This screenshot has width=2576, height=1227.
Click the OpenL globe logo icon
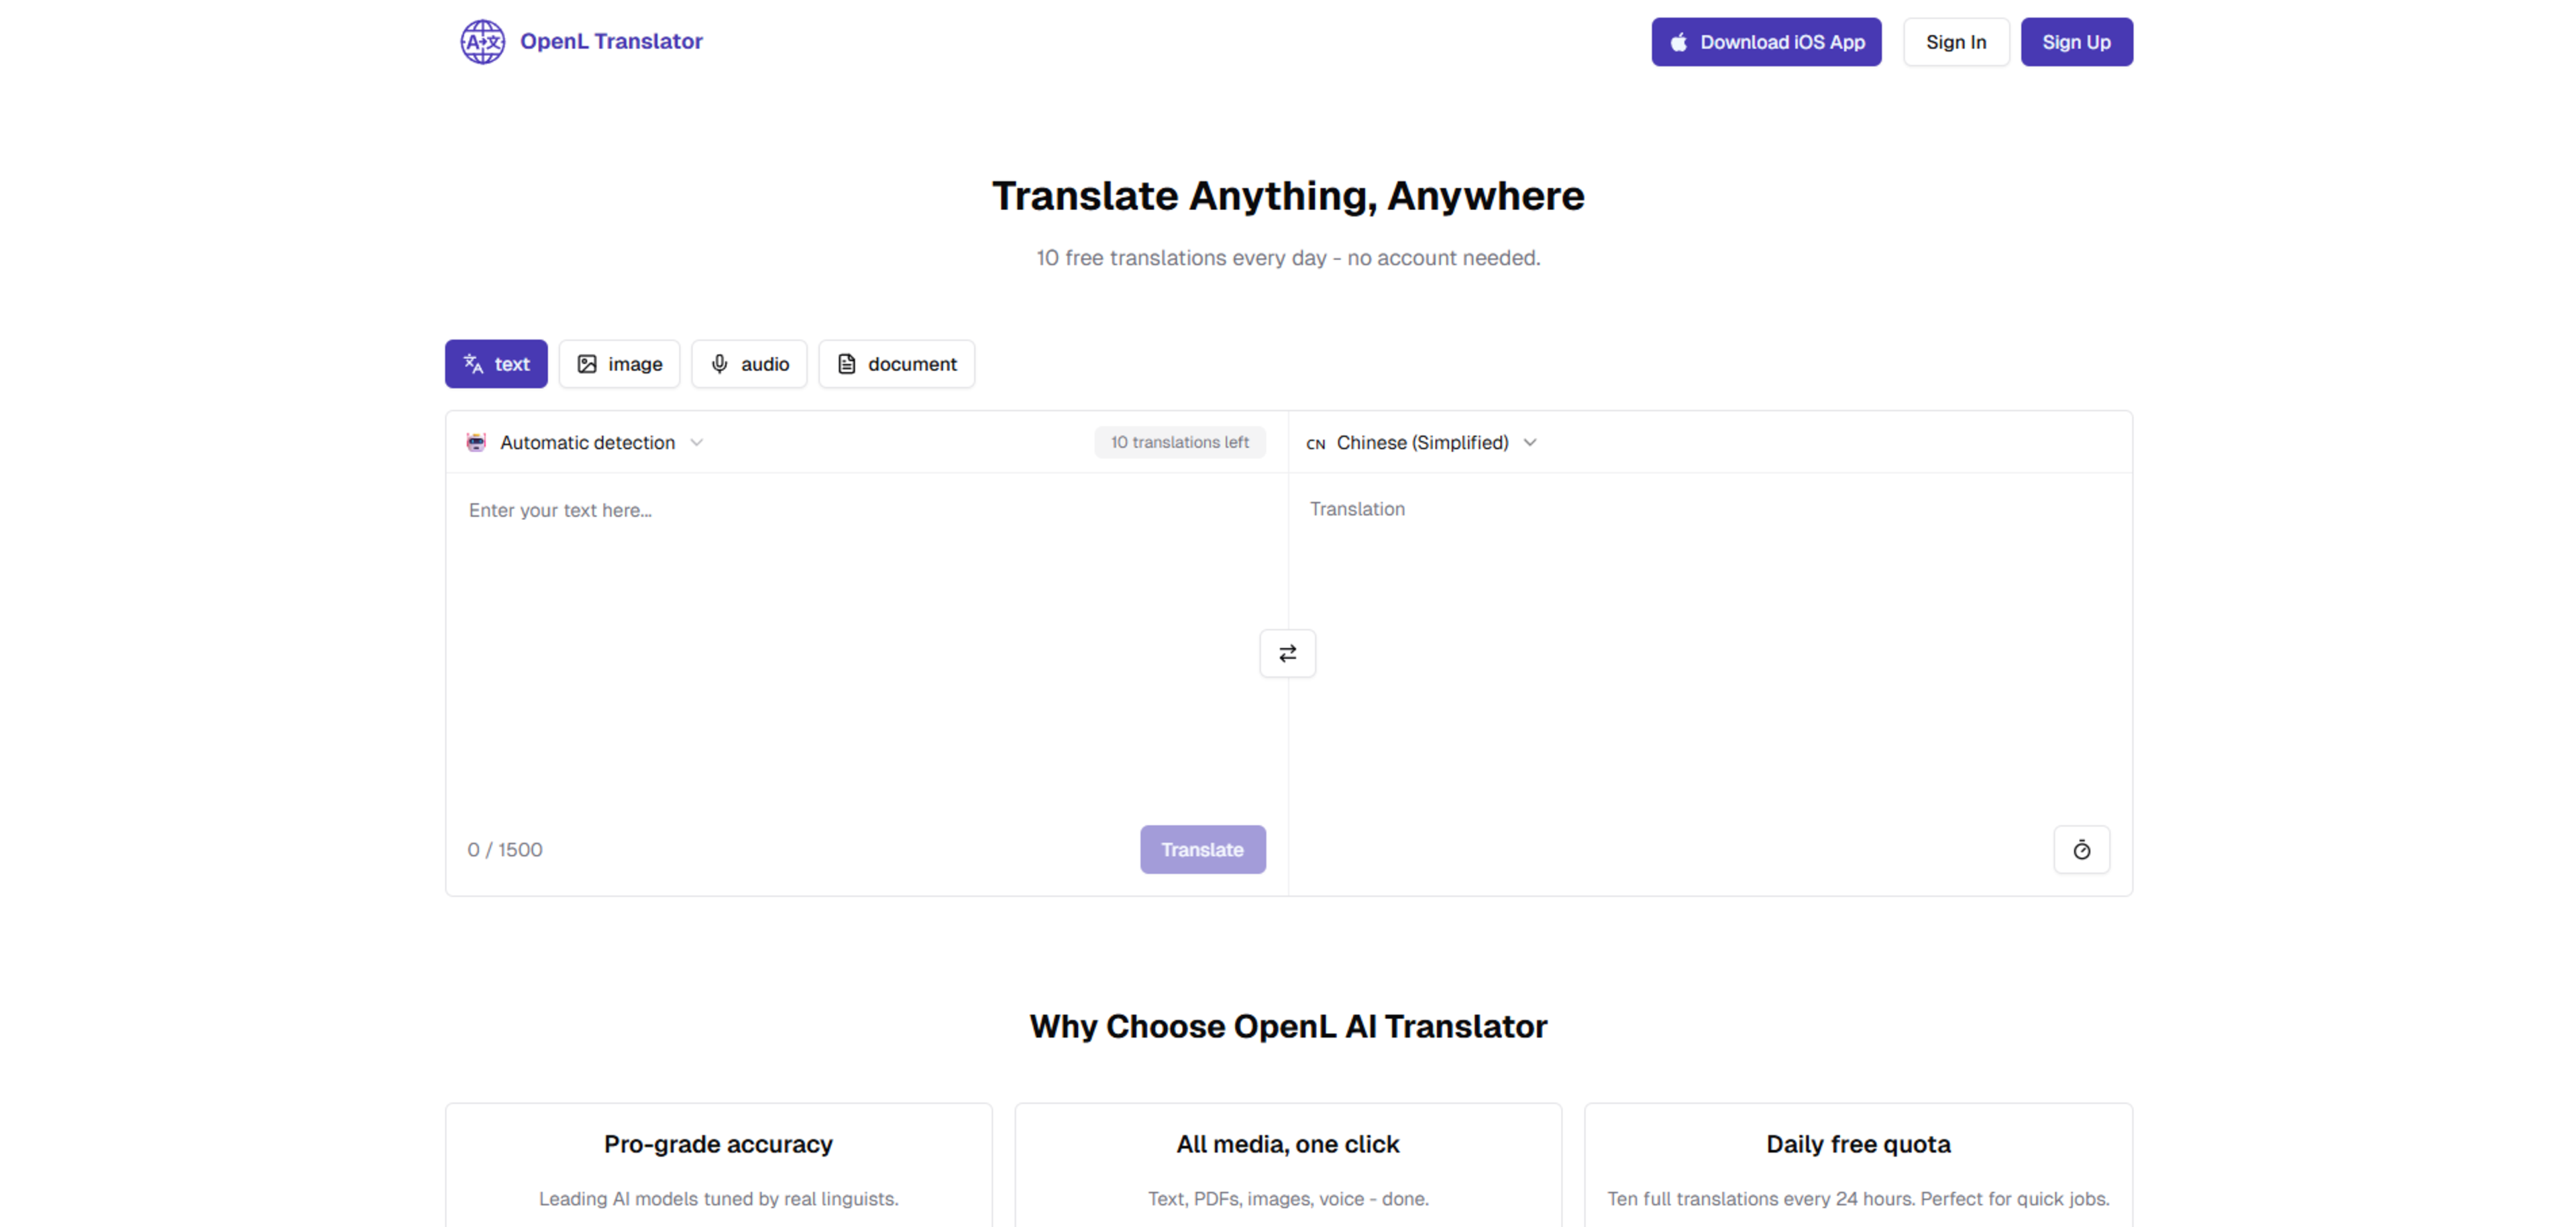click(x=482, y=42)
